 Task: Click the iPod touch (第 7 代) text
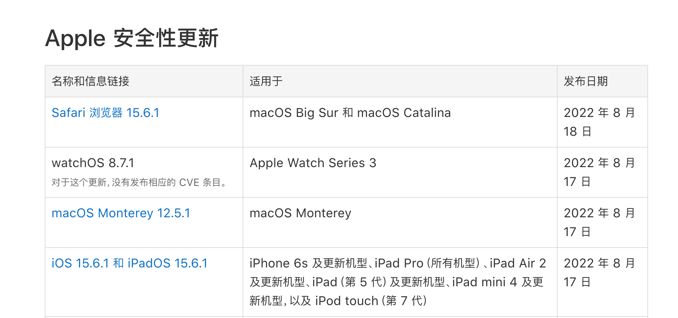[x=371, y=301]
